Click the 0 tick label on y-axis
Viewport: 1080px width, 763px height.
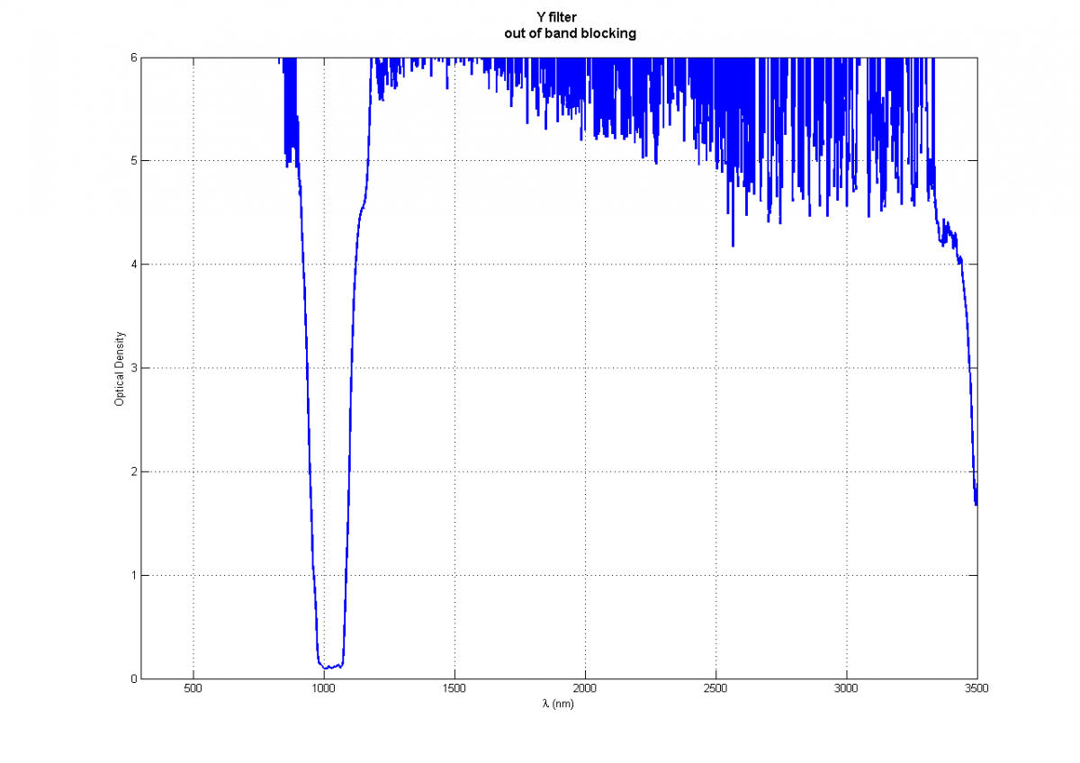[132, 678]
